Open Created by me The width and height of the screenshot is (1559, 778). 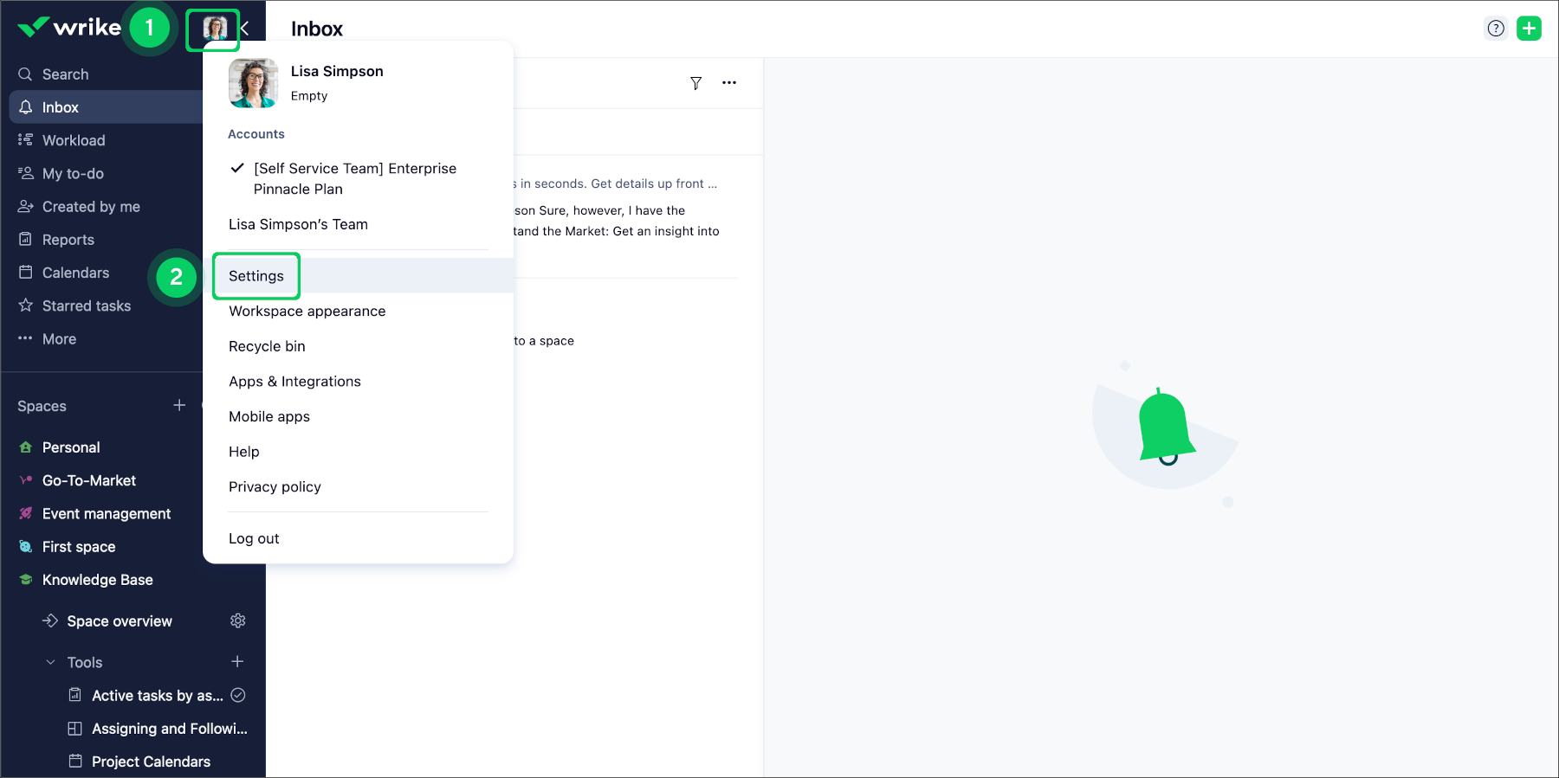(91, 207)
